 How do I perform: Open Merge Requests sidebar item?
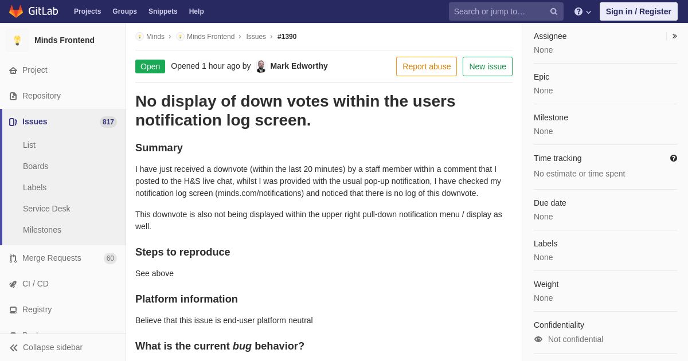63,258
